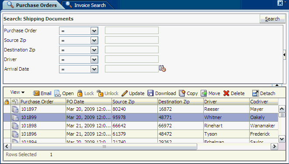This screenshot has width=289, height=164.
Task: Click the table's vertical scroll down arrow
Action: [282, 139]
